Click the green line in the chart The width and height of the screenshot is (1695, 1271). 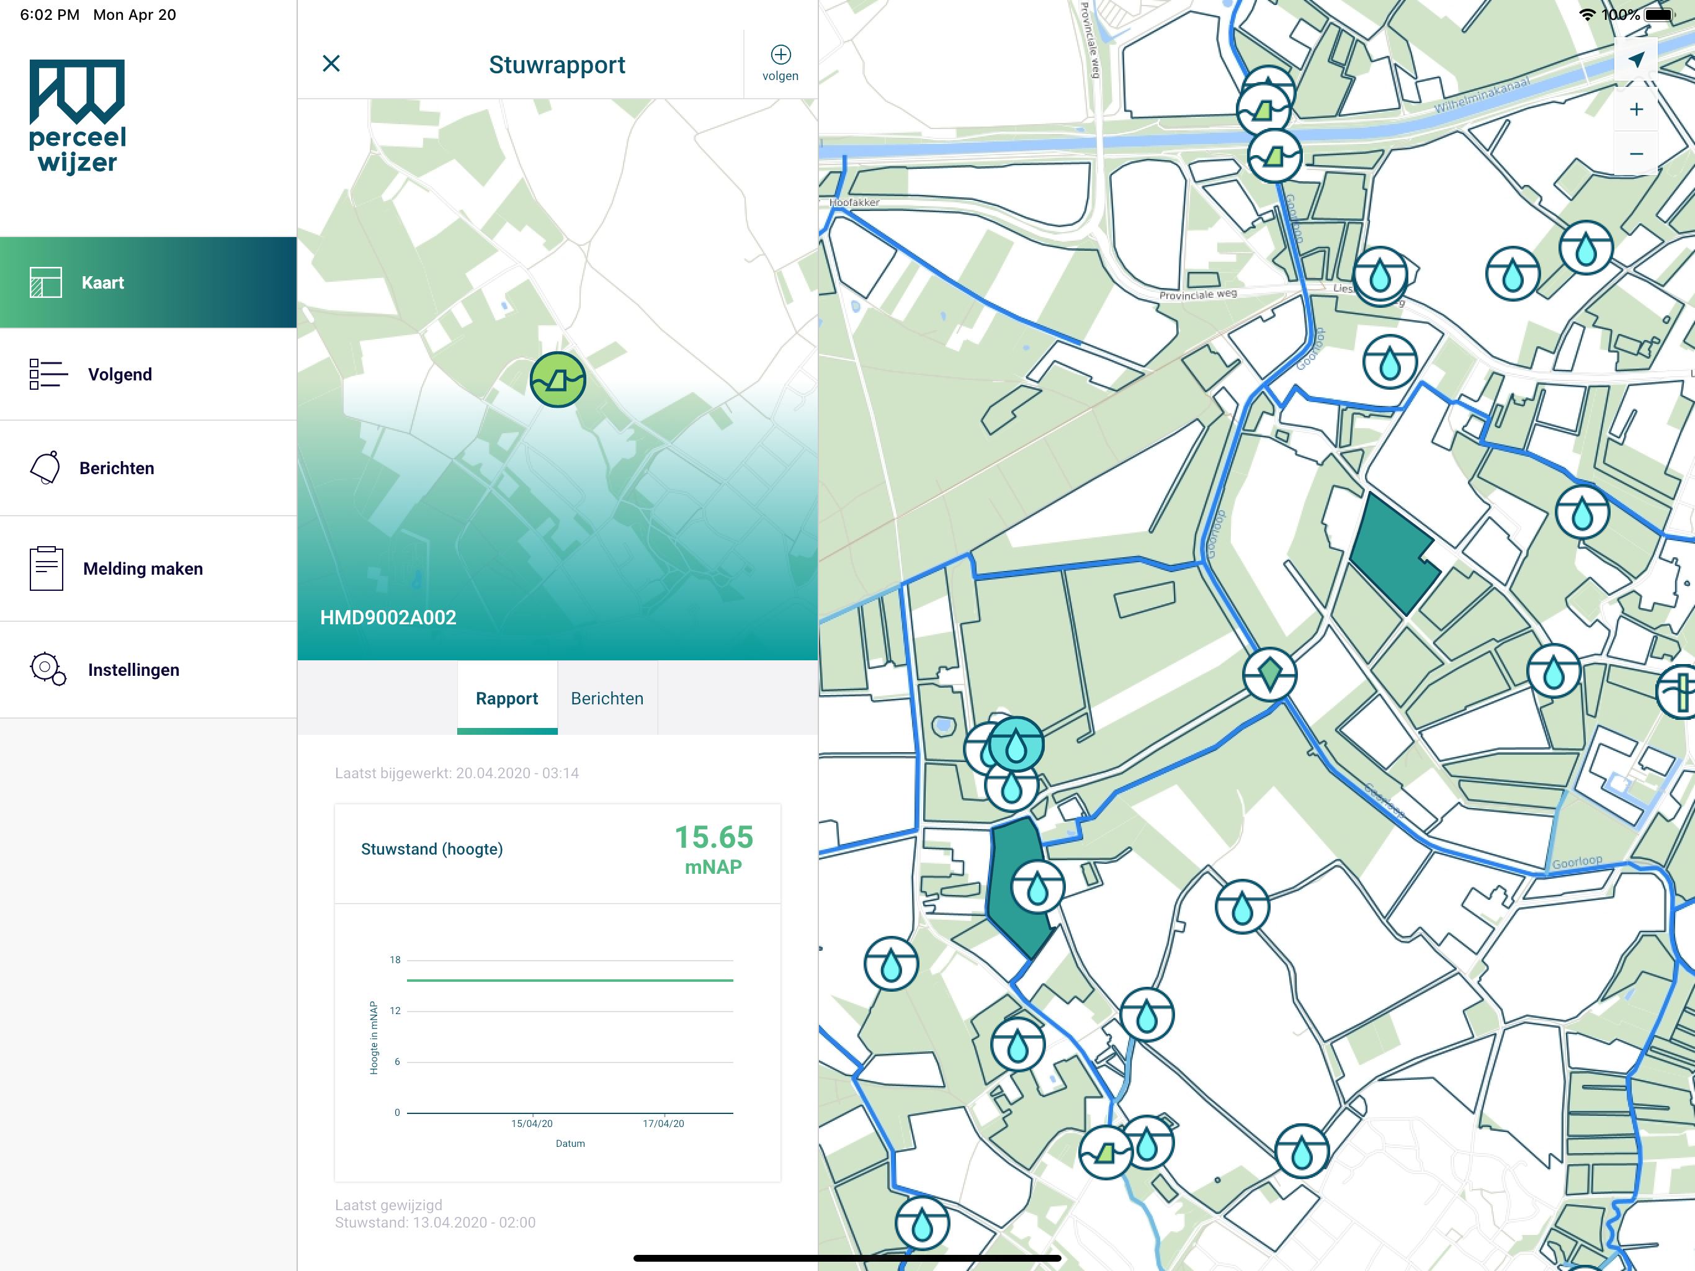(570, 980)
